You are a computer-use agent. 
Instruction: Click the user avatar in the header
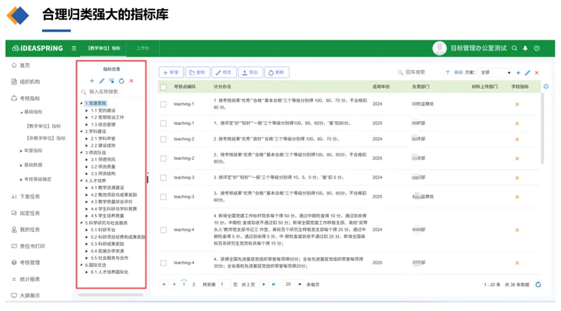click(439, 48)
